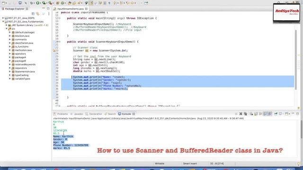Image resolution: width=303 pixels, height=170 pixels.
Task: Maximize the Console panel
Action: click(298, 114)
